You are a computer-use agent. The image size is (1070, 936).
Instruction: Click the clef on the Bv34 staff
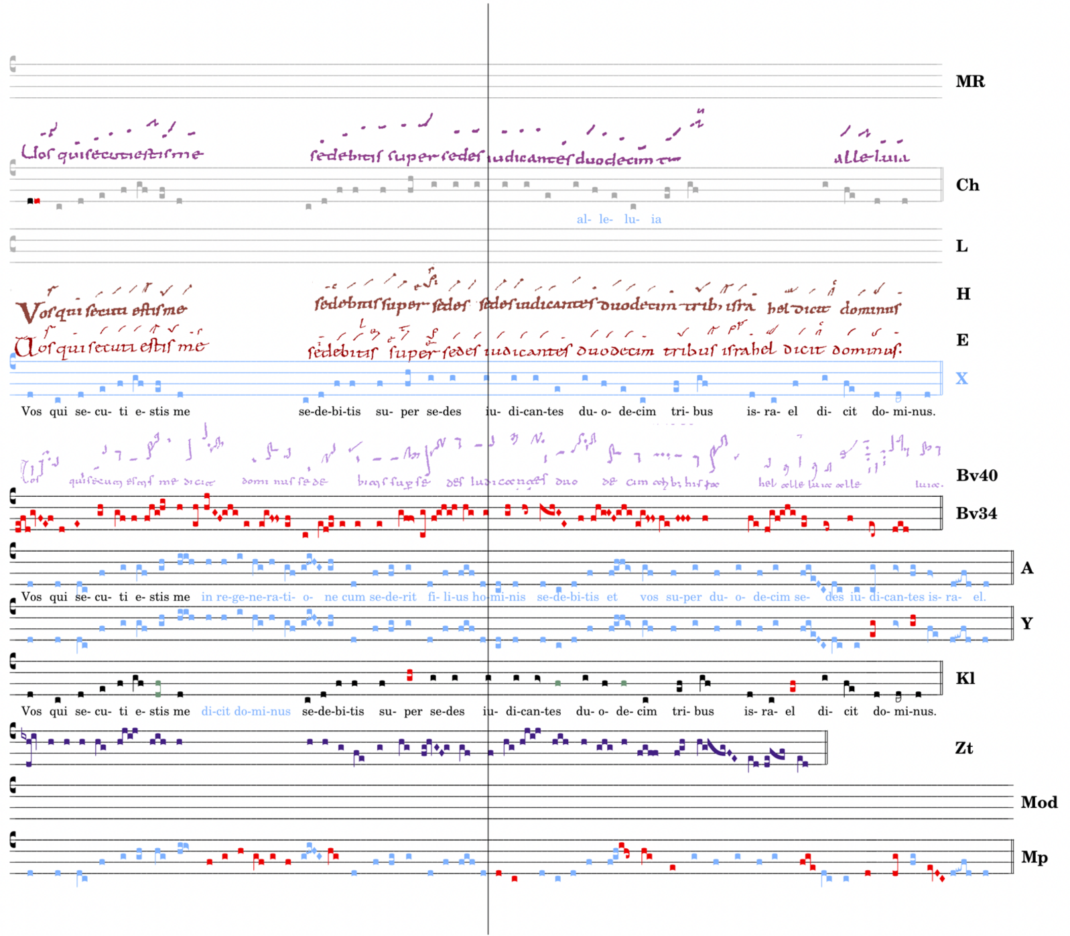tap(13, 497)
